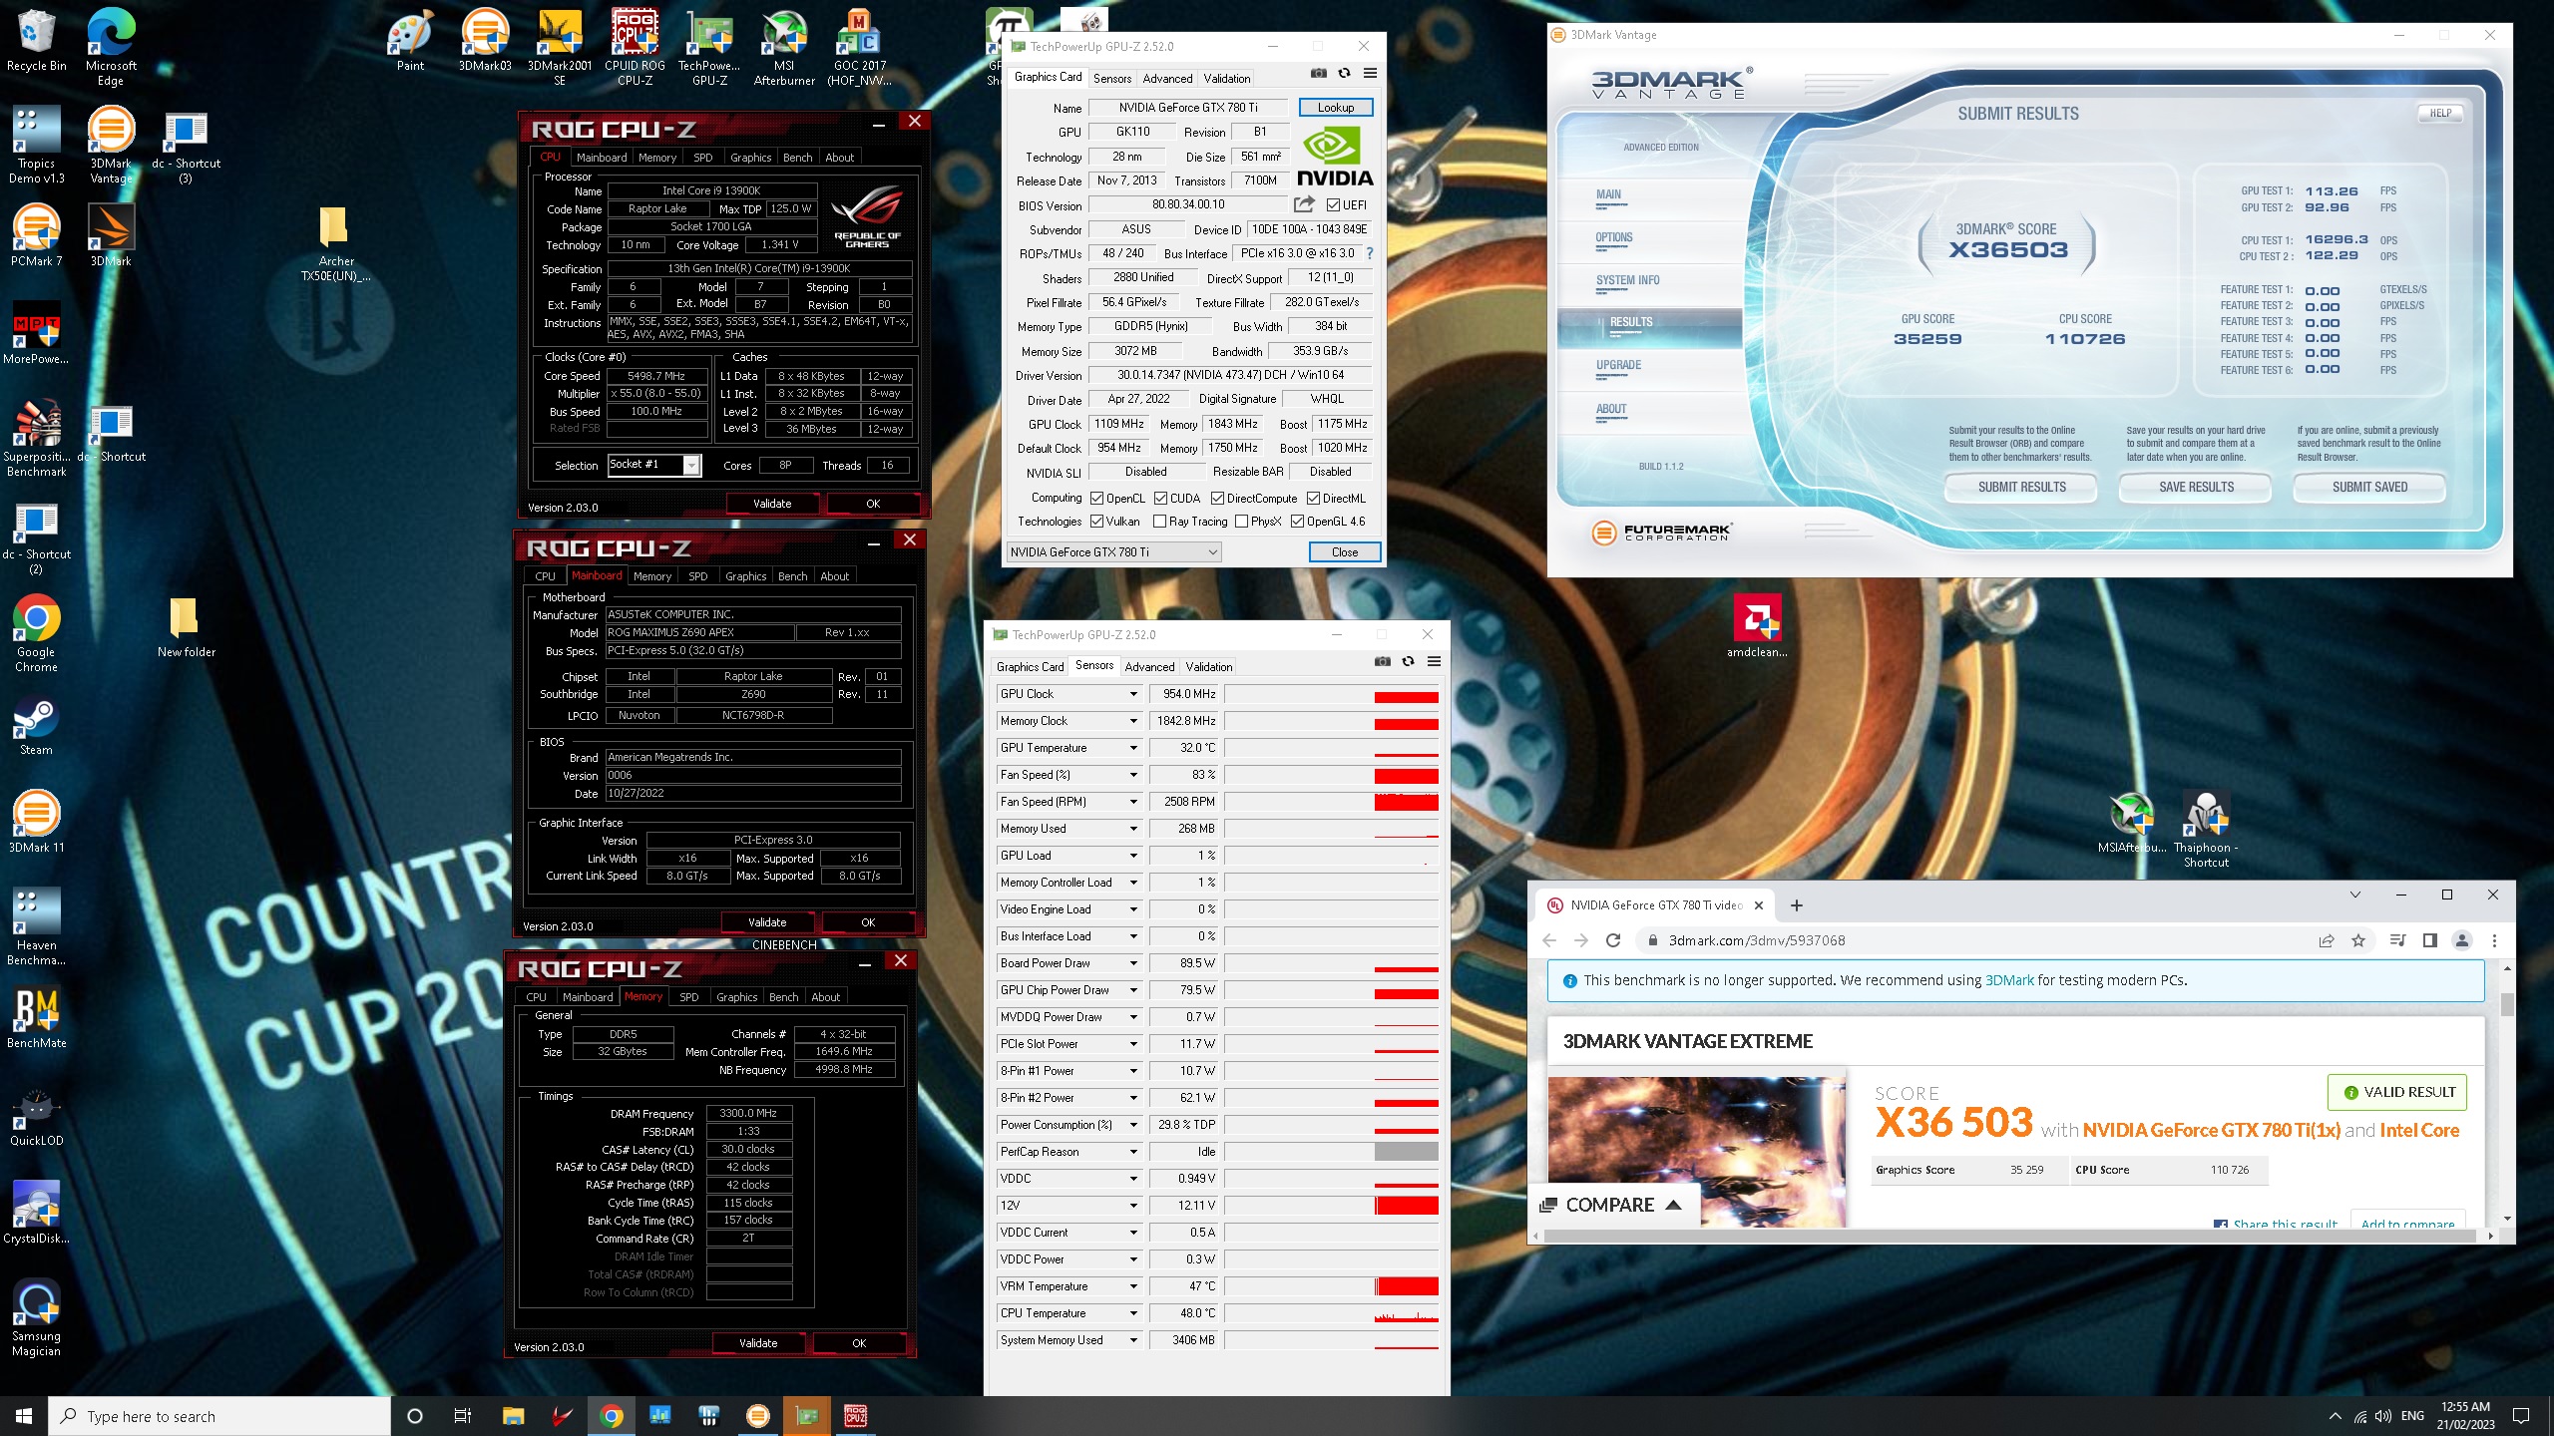Click the refresh icon in GPU-Z Graphics Card window

tap(1344, 73)
